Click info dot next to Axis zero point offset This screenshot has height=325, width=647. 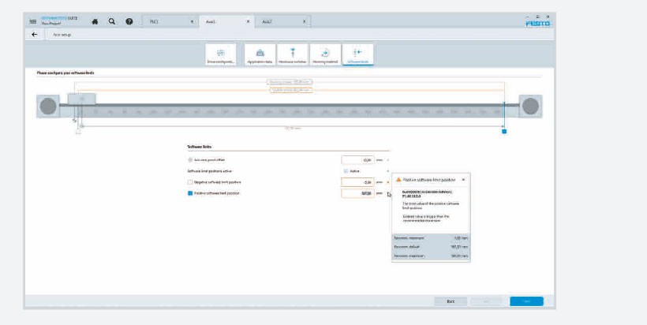click(388, 160)
